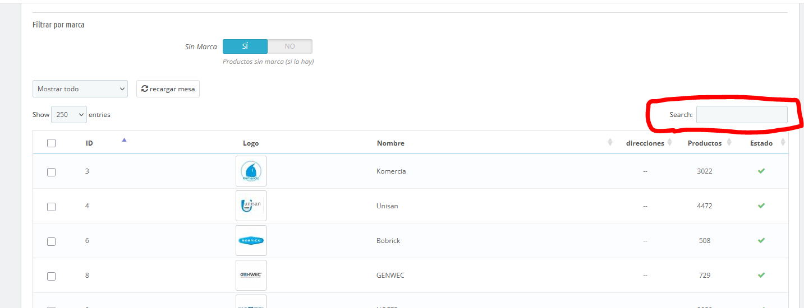The height and width of the screenshot is (308, 804).
Task: Click the green status checkmark for GENWEC
Action: click(761, 275)
